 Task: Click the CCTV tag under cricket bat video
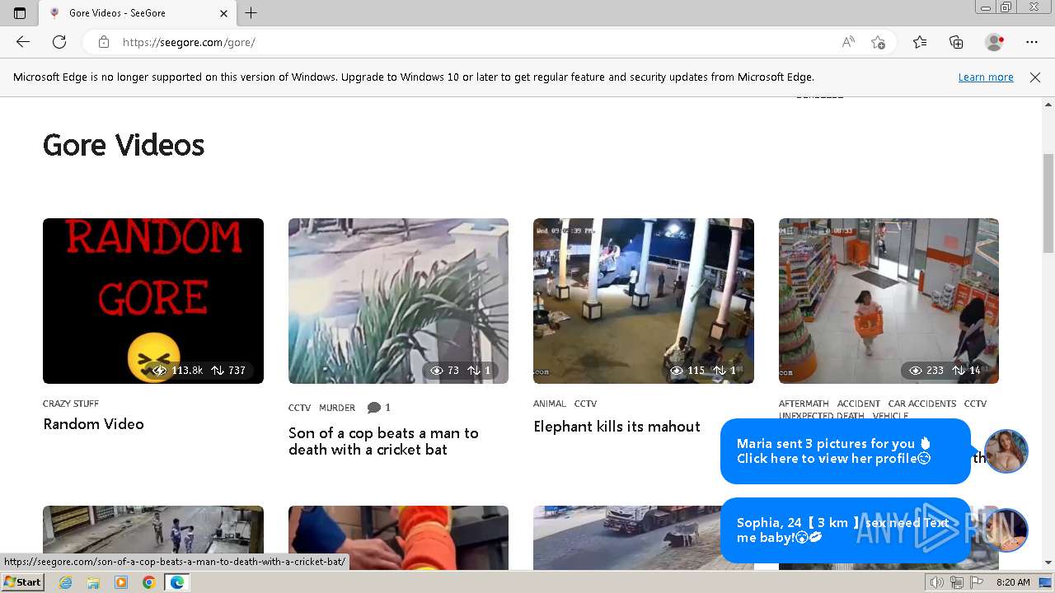299,408
